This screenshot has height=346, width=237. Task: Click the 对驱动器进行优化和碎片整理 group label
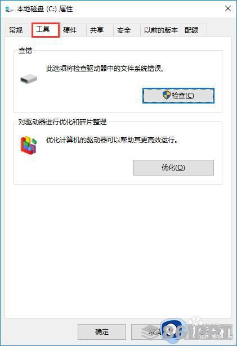pyautogui.click(x=62, y=122)
